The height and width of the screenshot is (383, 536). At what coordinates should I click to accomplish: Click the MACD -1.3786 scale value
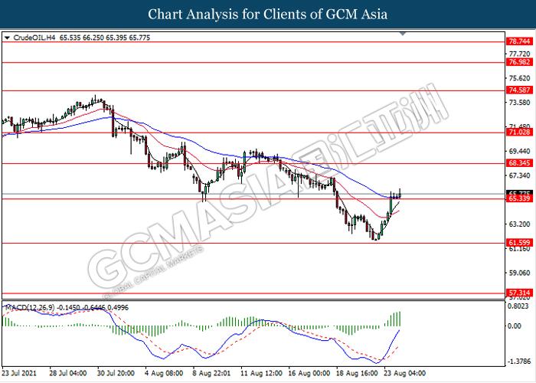point(518,361)
